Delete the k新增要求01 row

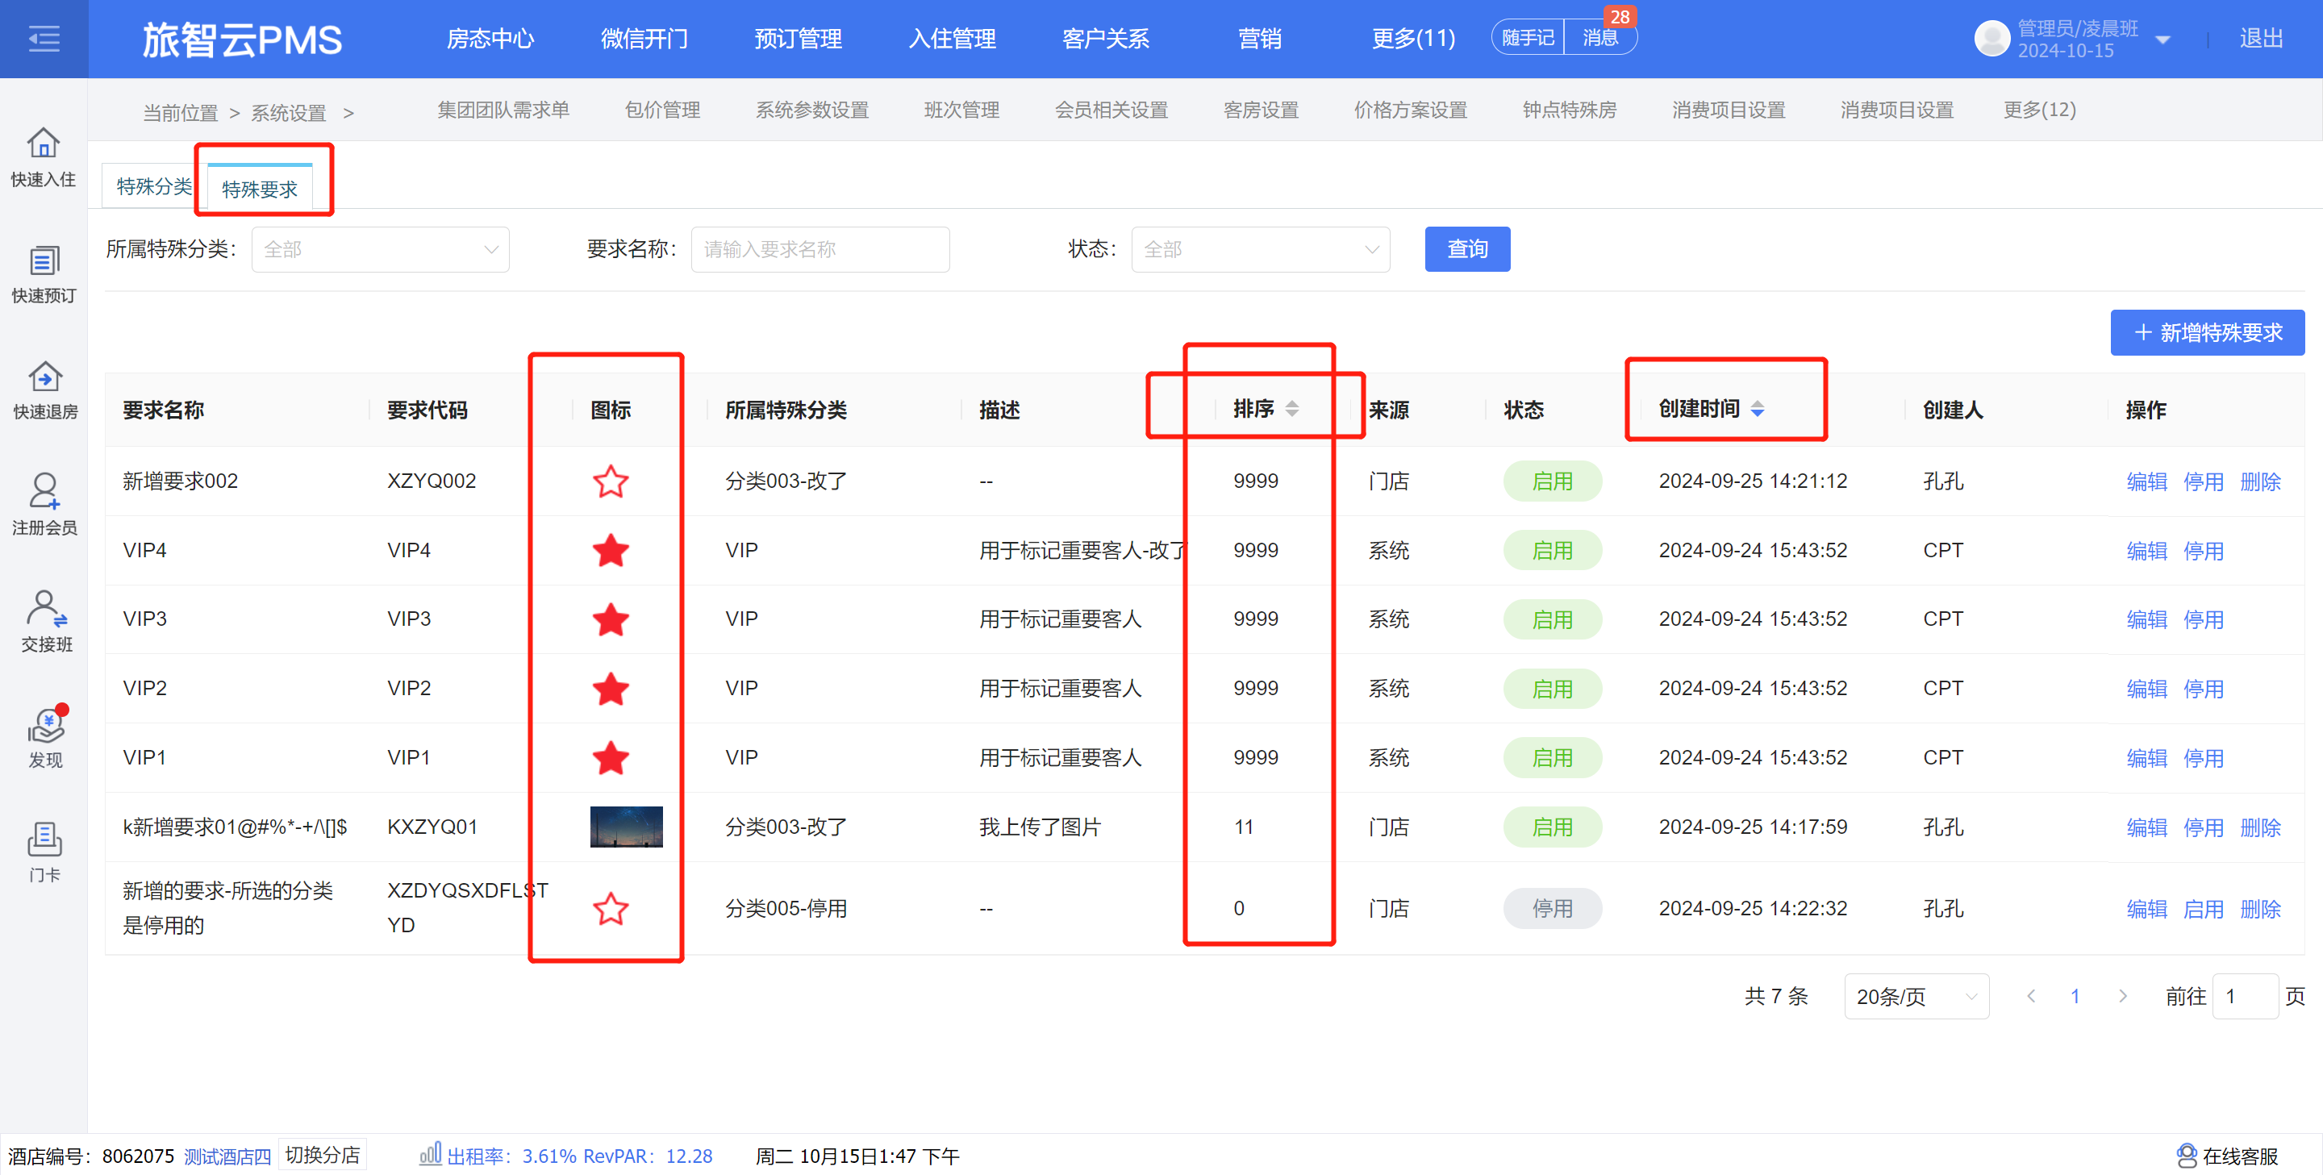pos(2260,827)
